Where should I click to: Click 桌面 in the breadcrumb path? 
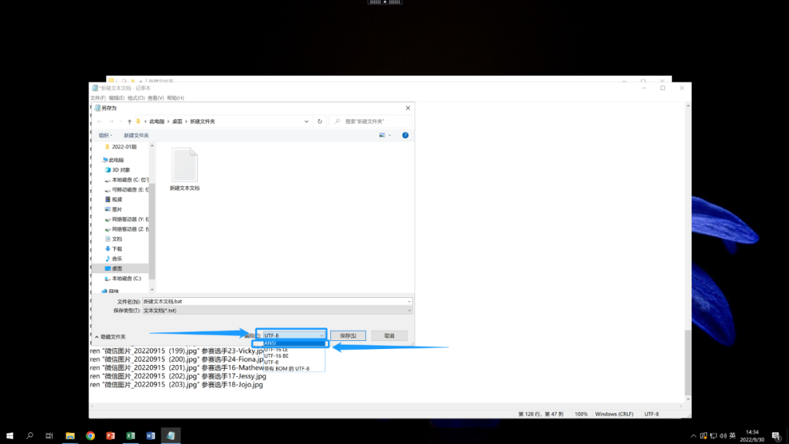pyautogui.click(x=177, y=122)
